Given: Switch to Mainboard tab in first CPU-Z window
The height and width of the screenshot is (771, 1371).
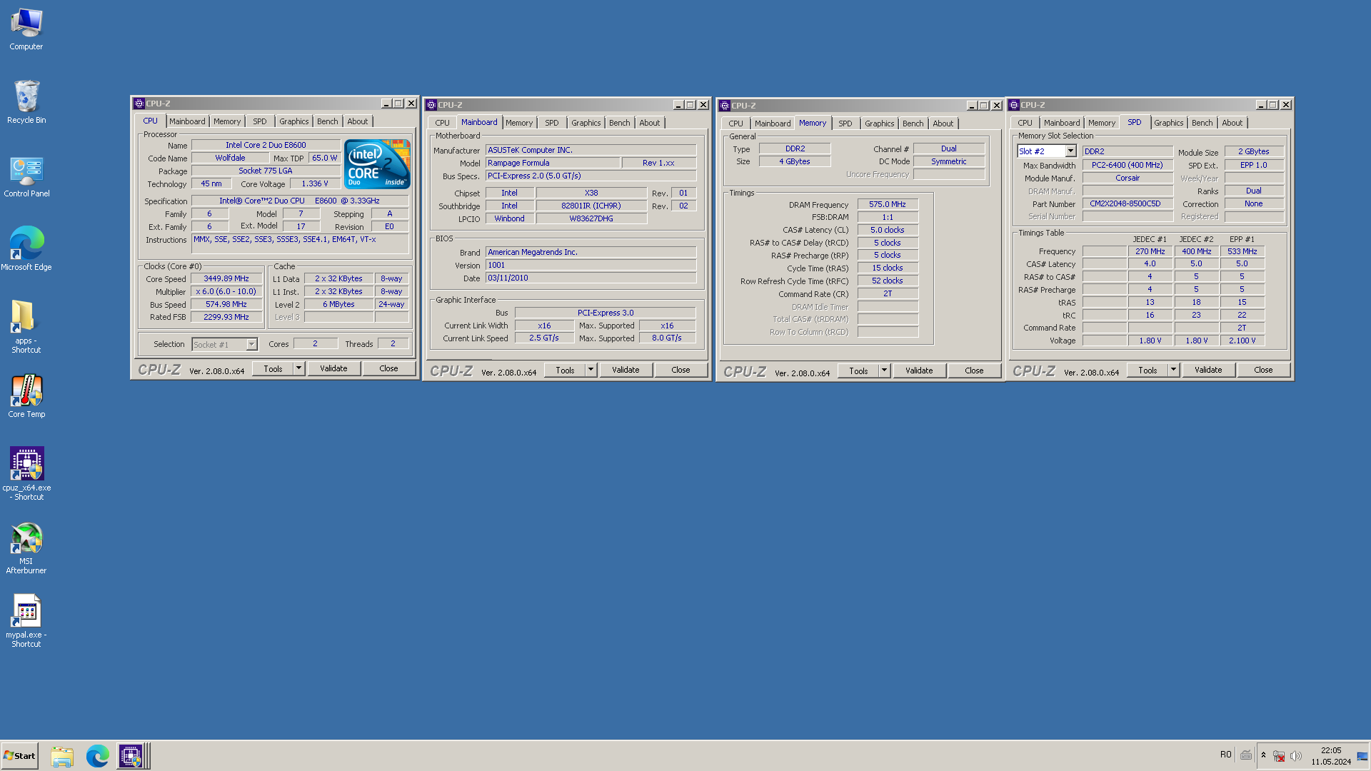Looking at the screenshot, I should (x=187, y=121).
